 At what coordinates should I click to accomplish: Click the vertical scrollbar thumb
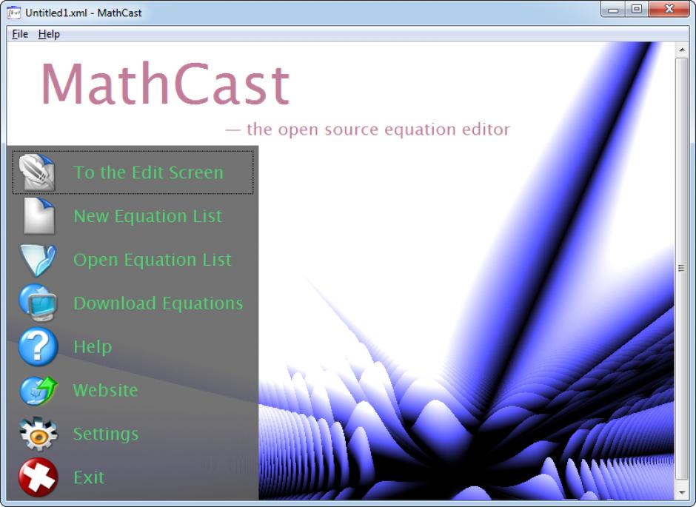pyautogui.click(x=682, y=269)
